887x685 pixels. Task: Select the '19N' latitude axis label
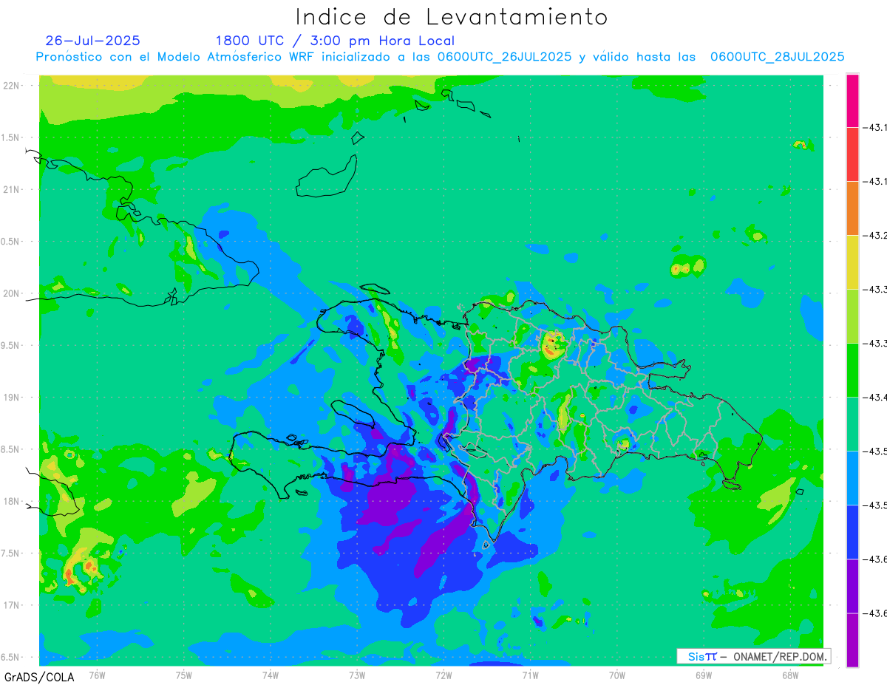coord(13,398)
